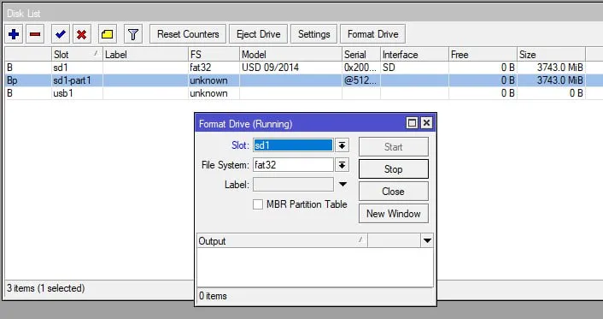Open the File System dropdown arrow

point(342,165)
